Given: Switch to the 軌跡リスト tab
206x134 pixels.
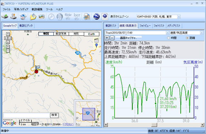Looking at the screenshot, I should coord(111,26).
